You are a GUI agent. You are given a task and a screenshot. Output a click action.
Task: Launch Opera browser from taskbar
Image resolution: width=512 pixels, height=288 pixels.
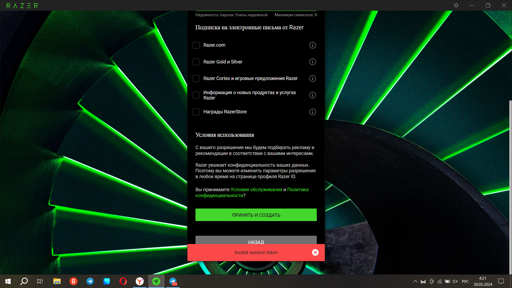tap(123, 281)
